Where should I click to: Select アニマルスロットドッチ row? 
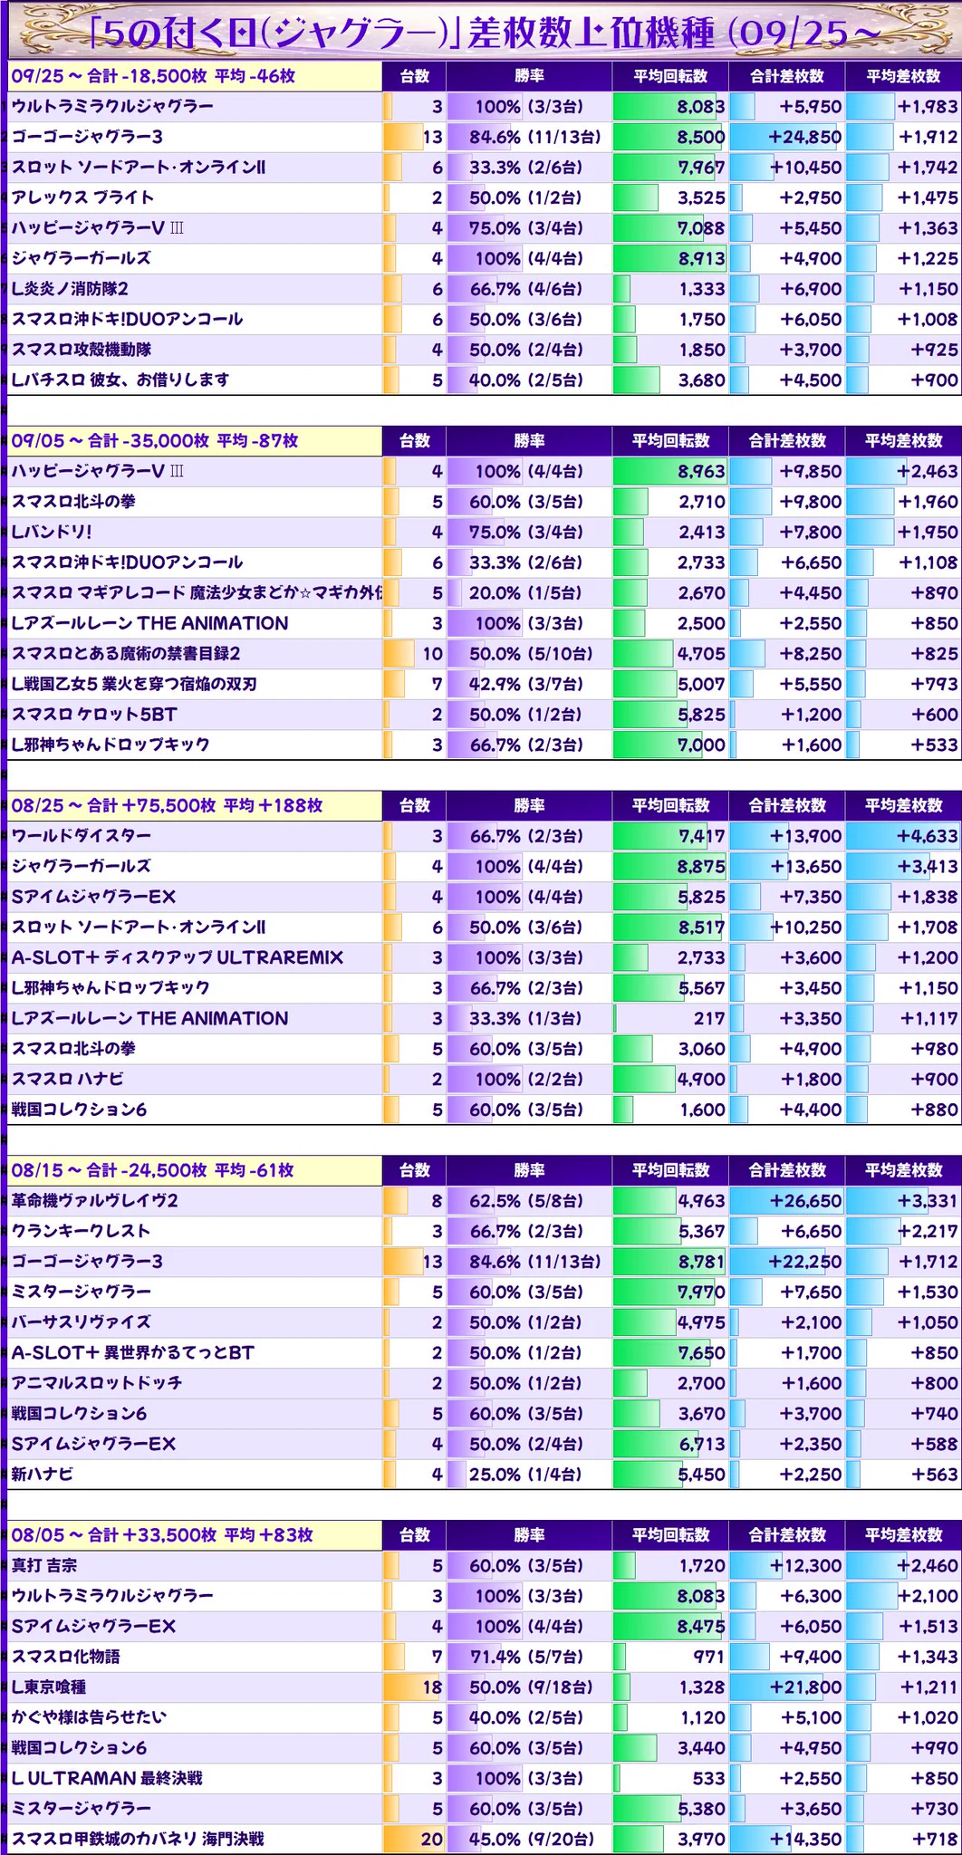tap(485, 1384)
